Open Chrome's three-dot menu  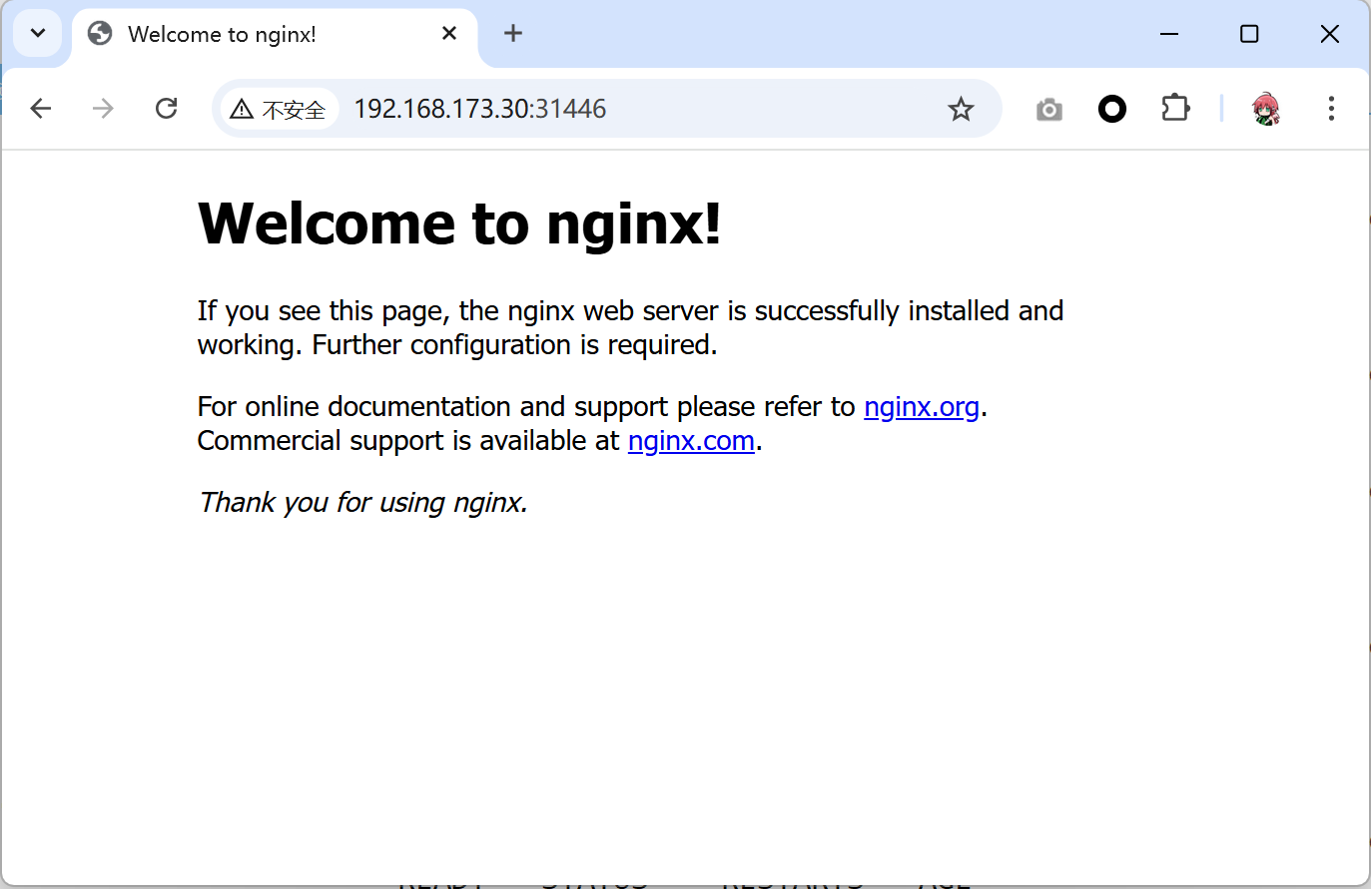(x=1331, y=109)
